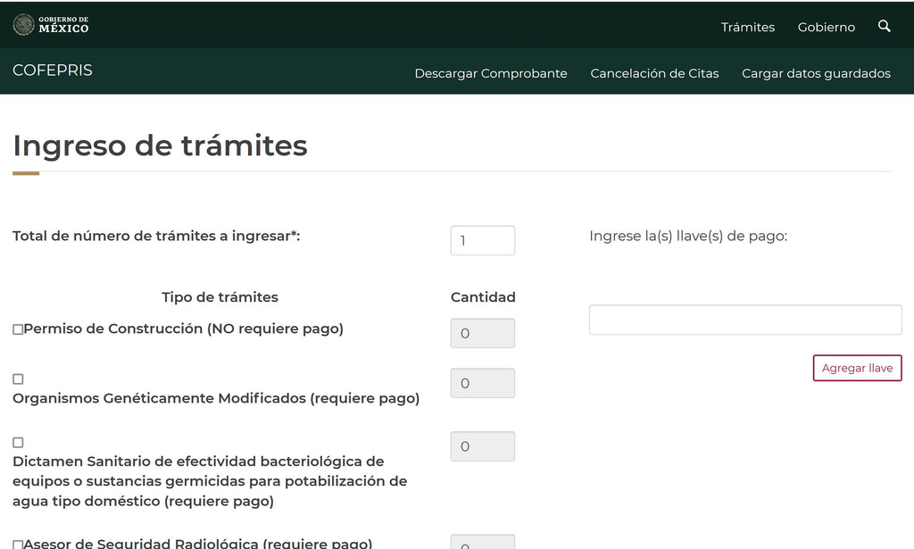Open the Trámites menu item
Screen dimensions: 914x549
click(747, 27)
